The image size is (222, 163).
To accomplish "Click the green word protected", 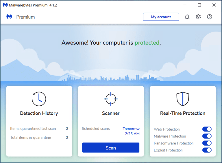I will [x=147, y=43].
